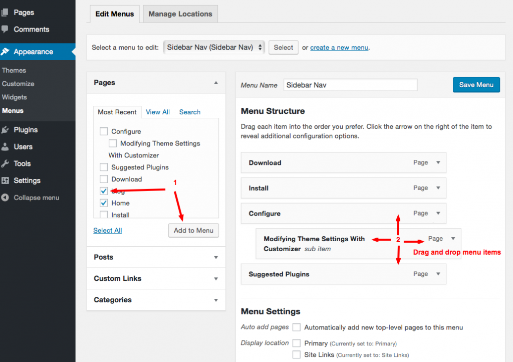Open the Select a menu to edit dropdown
513x362 pixels.
pyautogui.click(x=213, y=48)
